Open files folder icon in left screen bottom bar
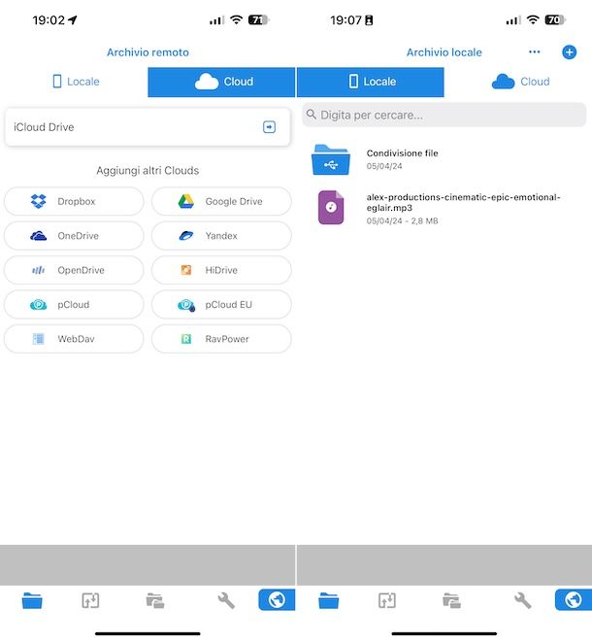 pyautogui.click(x=32, y=600)
